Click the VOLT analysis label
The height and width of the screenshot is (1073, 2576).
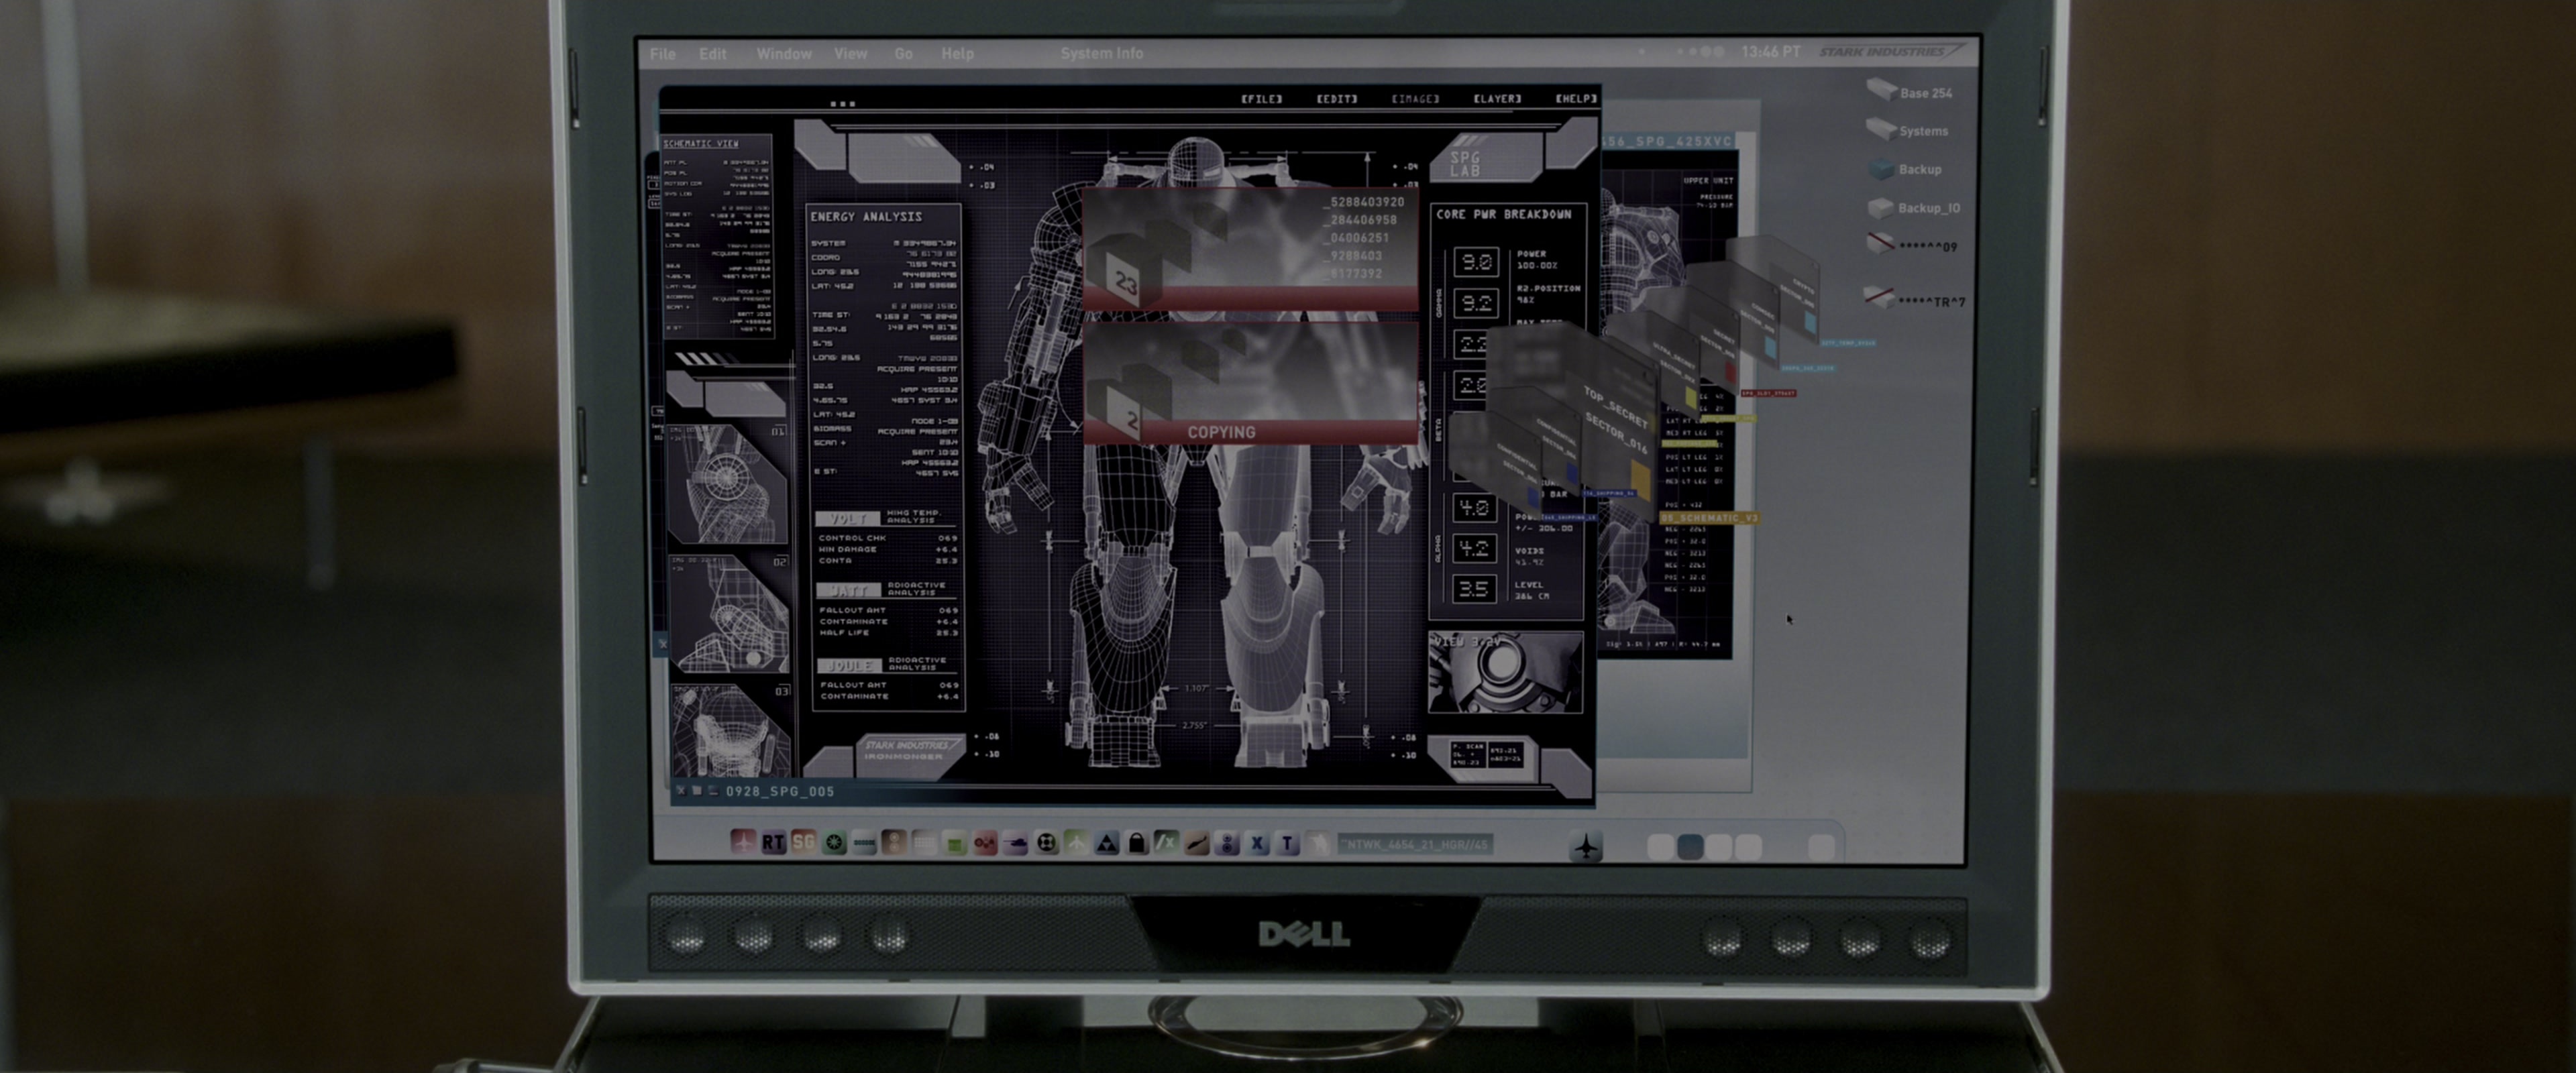pos(847,518)
